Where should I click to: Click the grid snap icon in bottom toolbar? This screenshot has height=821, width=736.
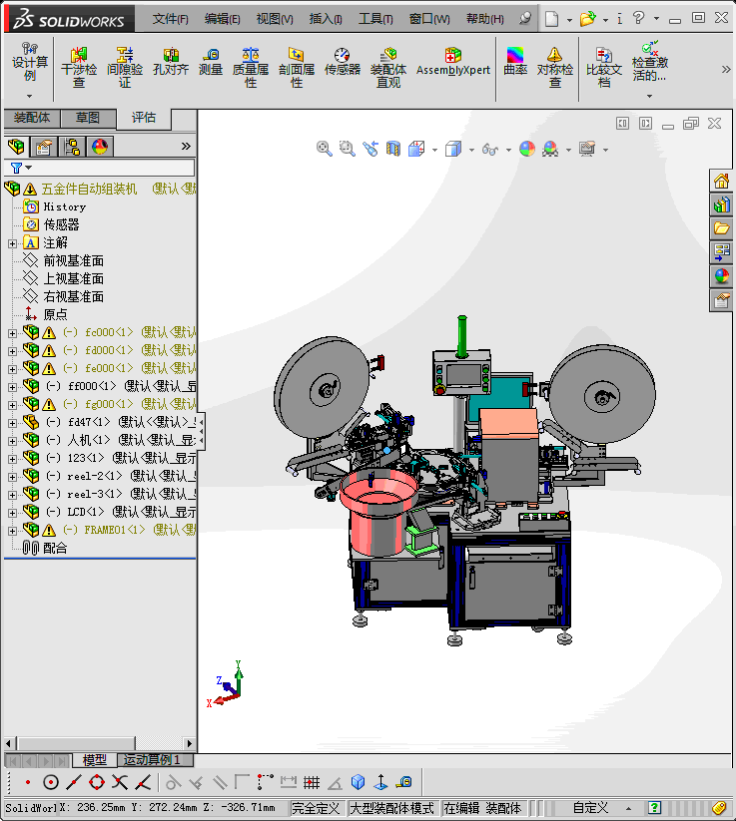tap(312, 782)
